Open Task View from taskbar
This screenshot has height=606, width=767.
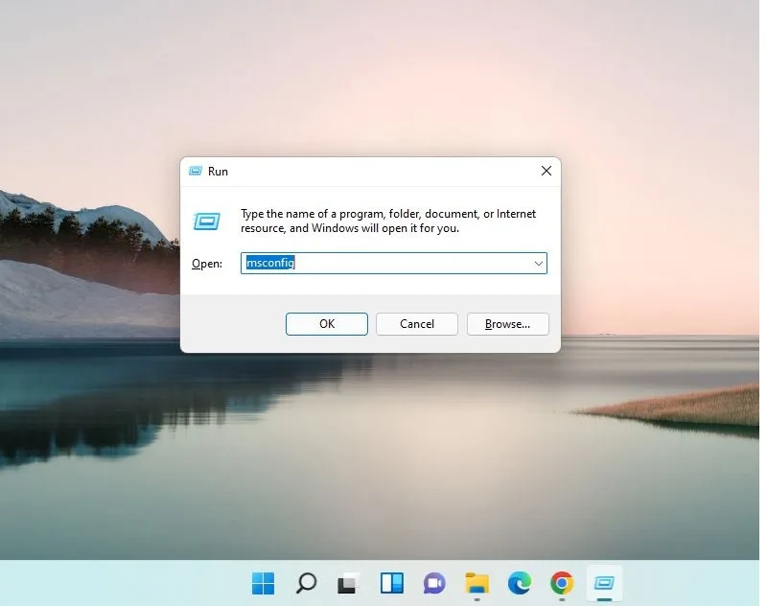coord(349,583)
